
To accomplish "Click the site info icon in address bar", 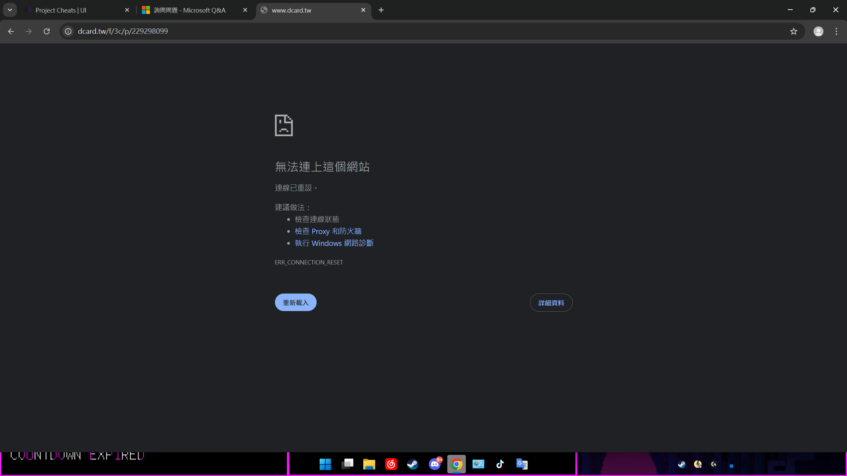I will 68,31.
